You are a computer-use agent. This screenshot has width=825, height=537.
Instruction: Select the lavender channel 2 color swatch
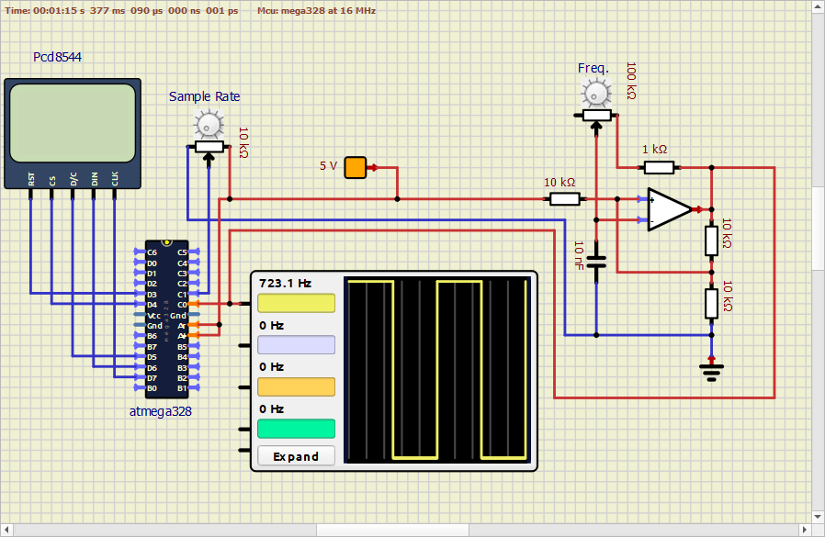(x=296, y=345)
